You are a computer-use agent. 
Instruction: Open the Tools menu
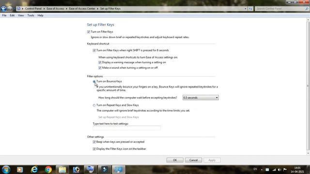coord(31,15)
